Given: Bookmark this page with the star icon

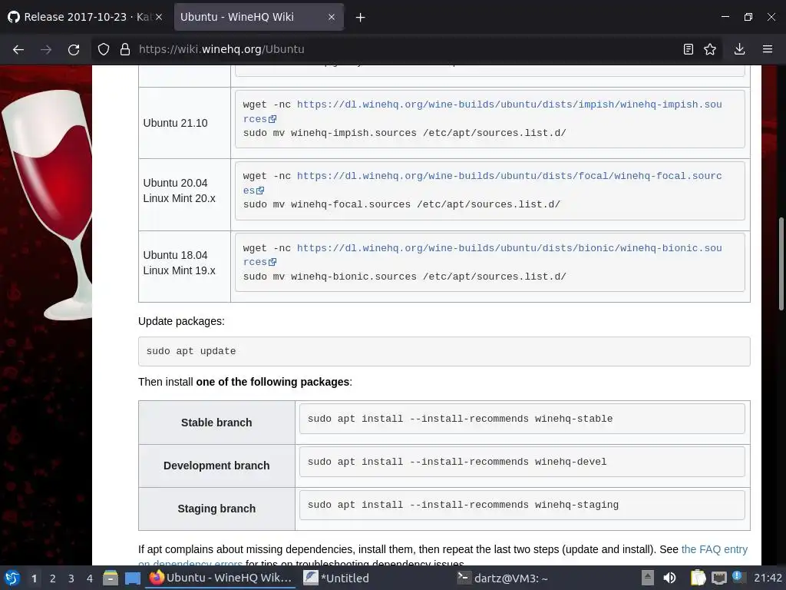Looking at the screenshot, I should click(x=710, y=49).
